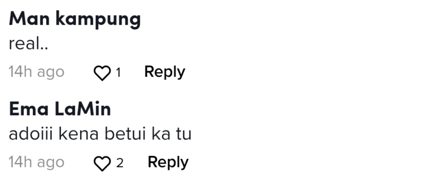430x182 pixels.
Task: Like Ema LaMin's comment with the heart
Action: tap(102, 164)
